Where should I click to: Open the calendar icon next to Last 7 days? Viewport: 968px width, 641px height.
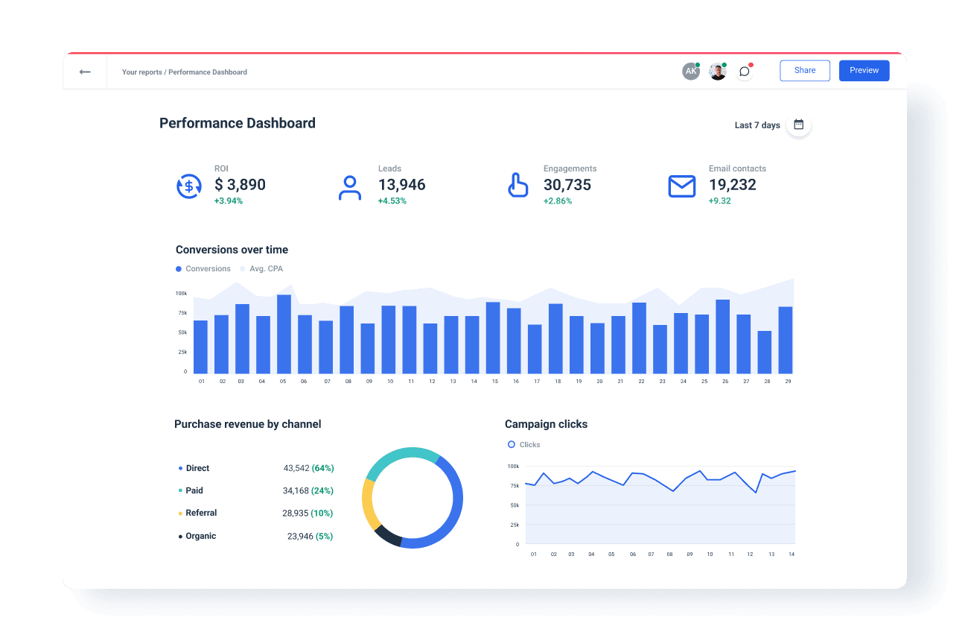tap(797, 124)
